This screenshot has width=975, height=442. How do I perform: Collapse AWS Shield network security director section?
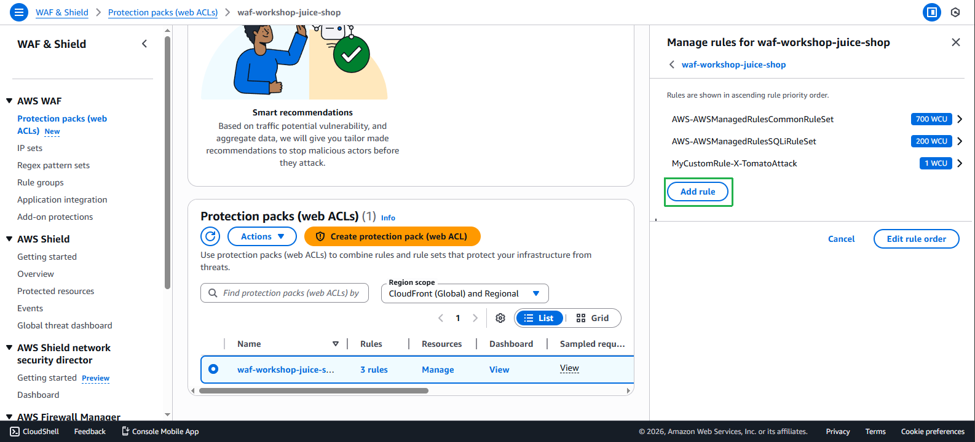[x=9, y=347]
